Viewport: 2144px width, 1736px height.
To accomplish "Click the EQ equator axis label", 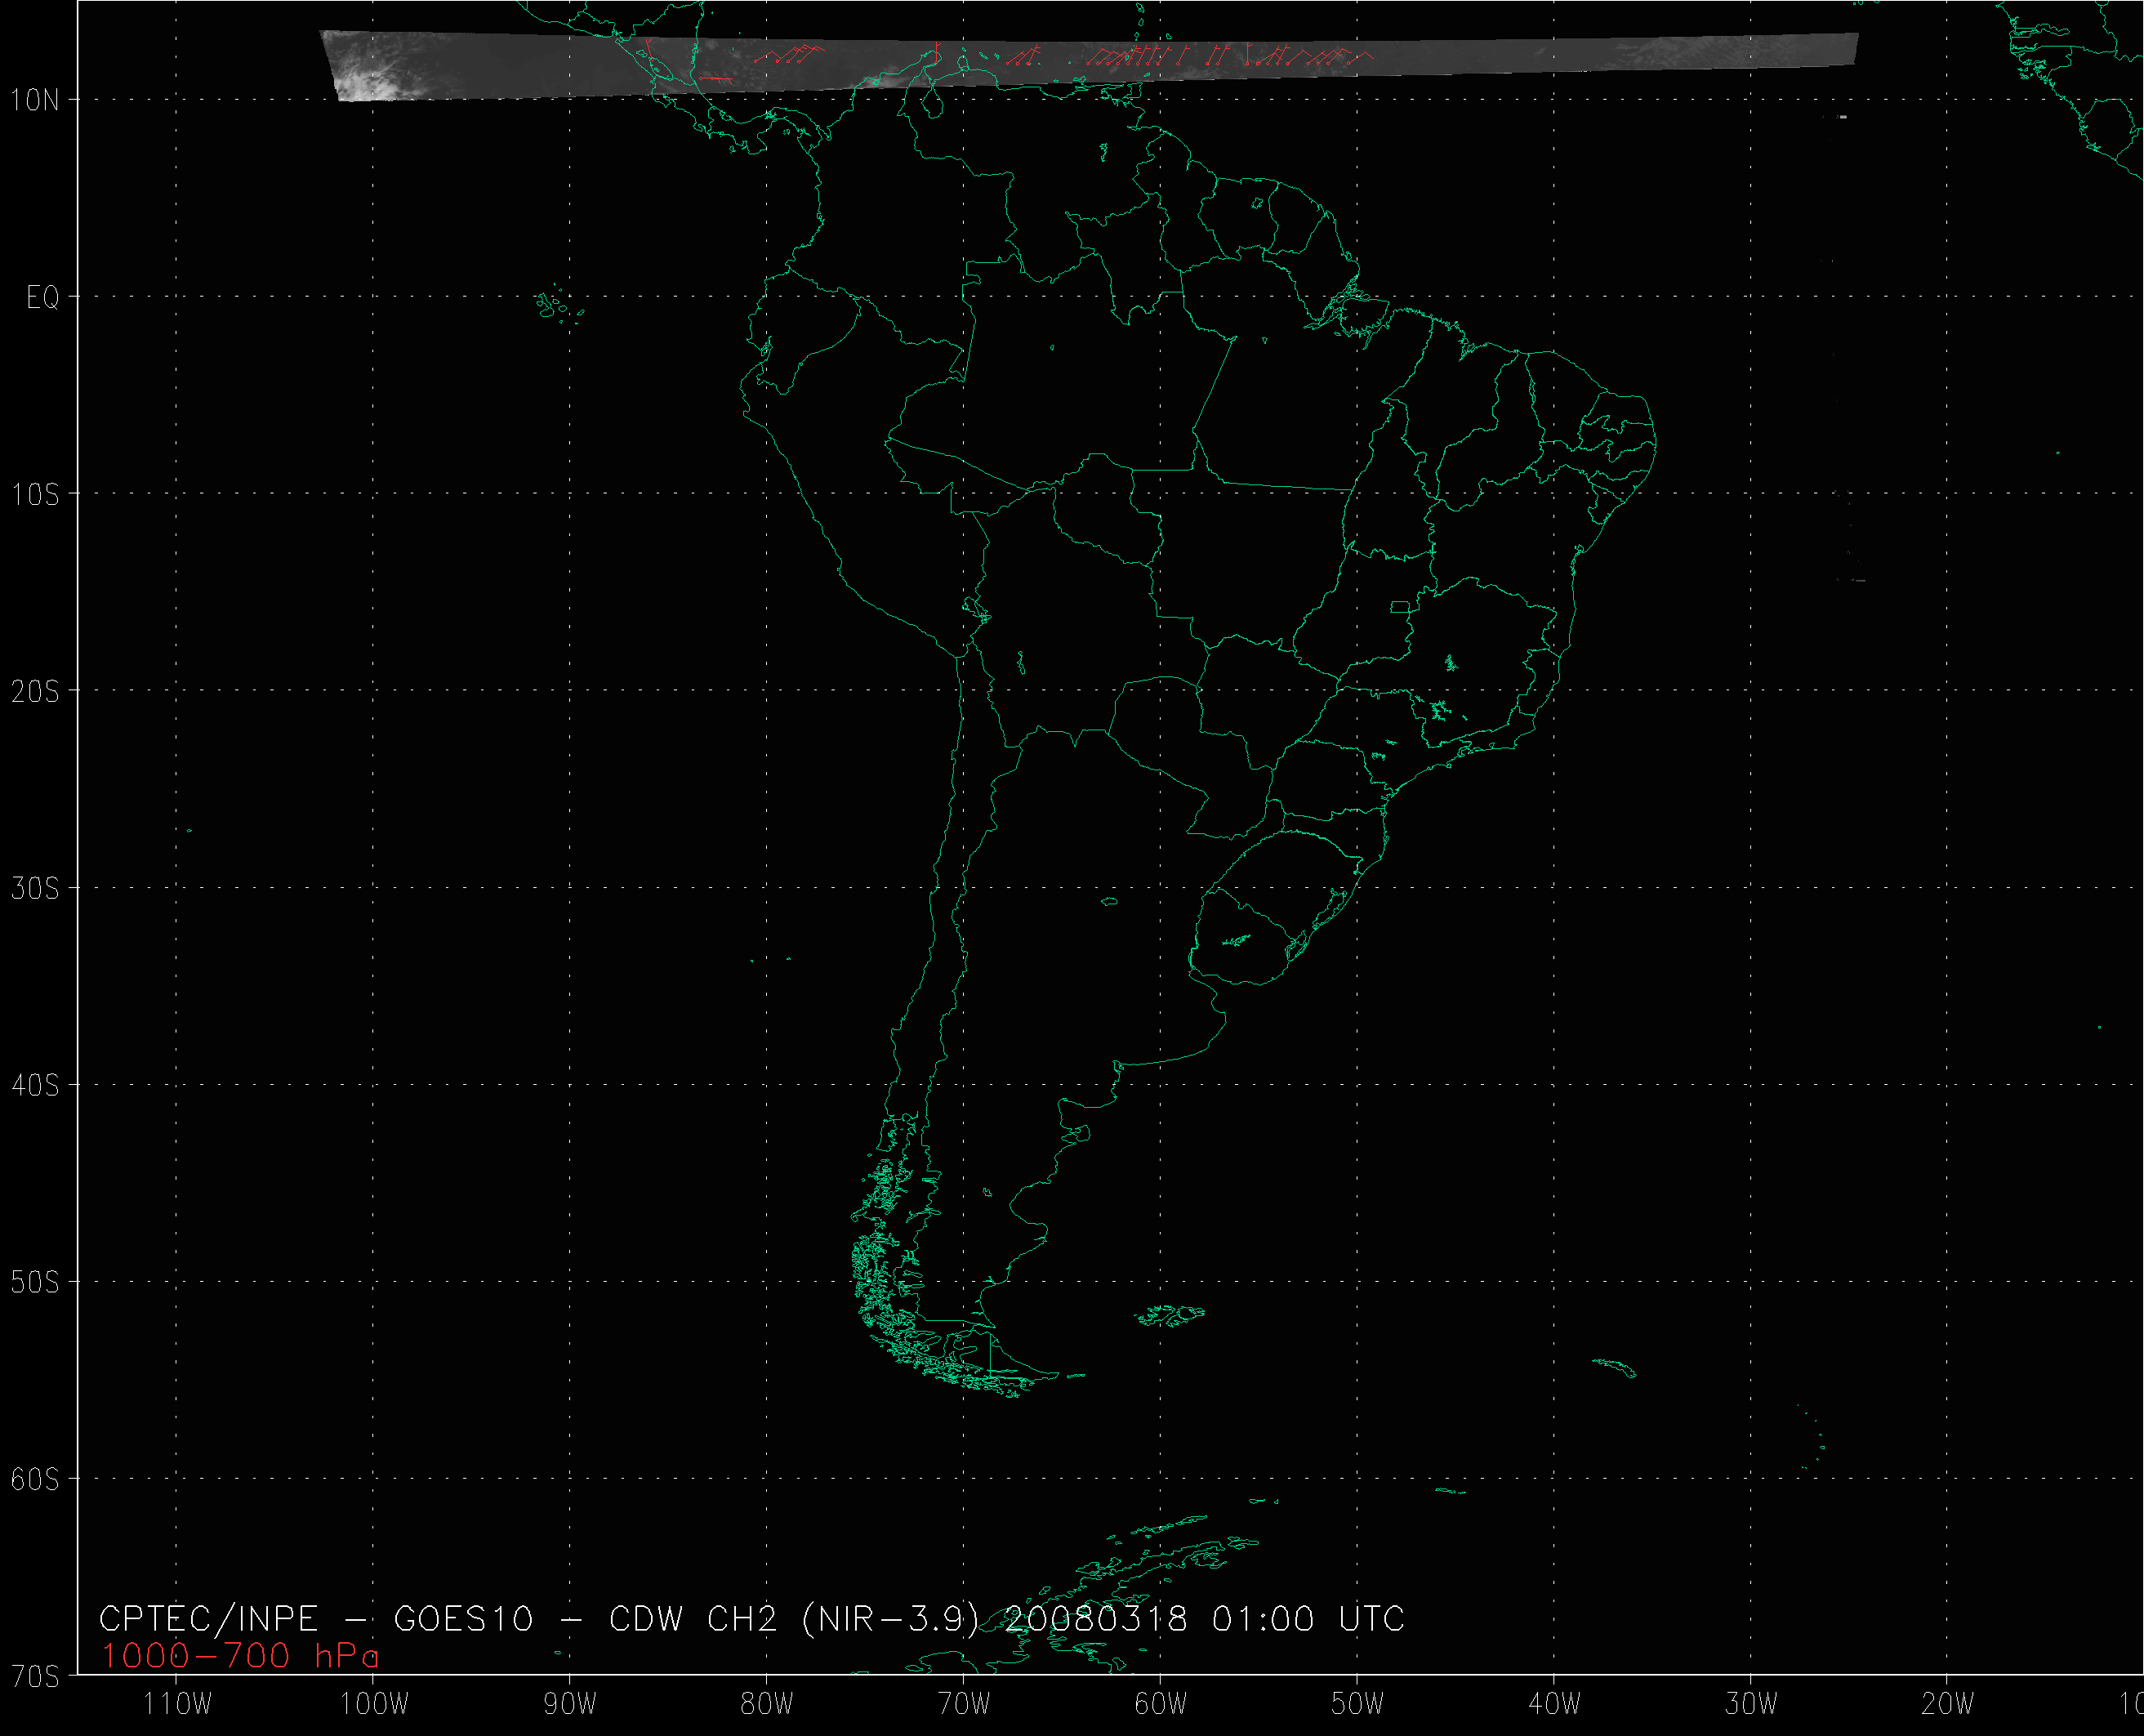I will (x=43, y=297).
